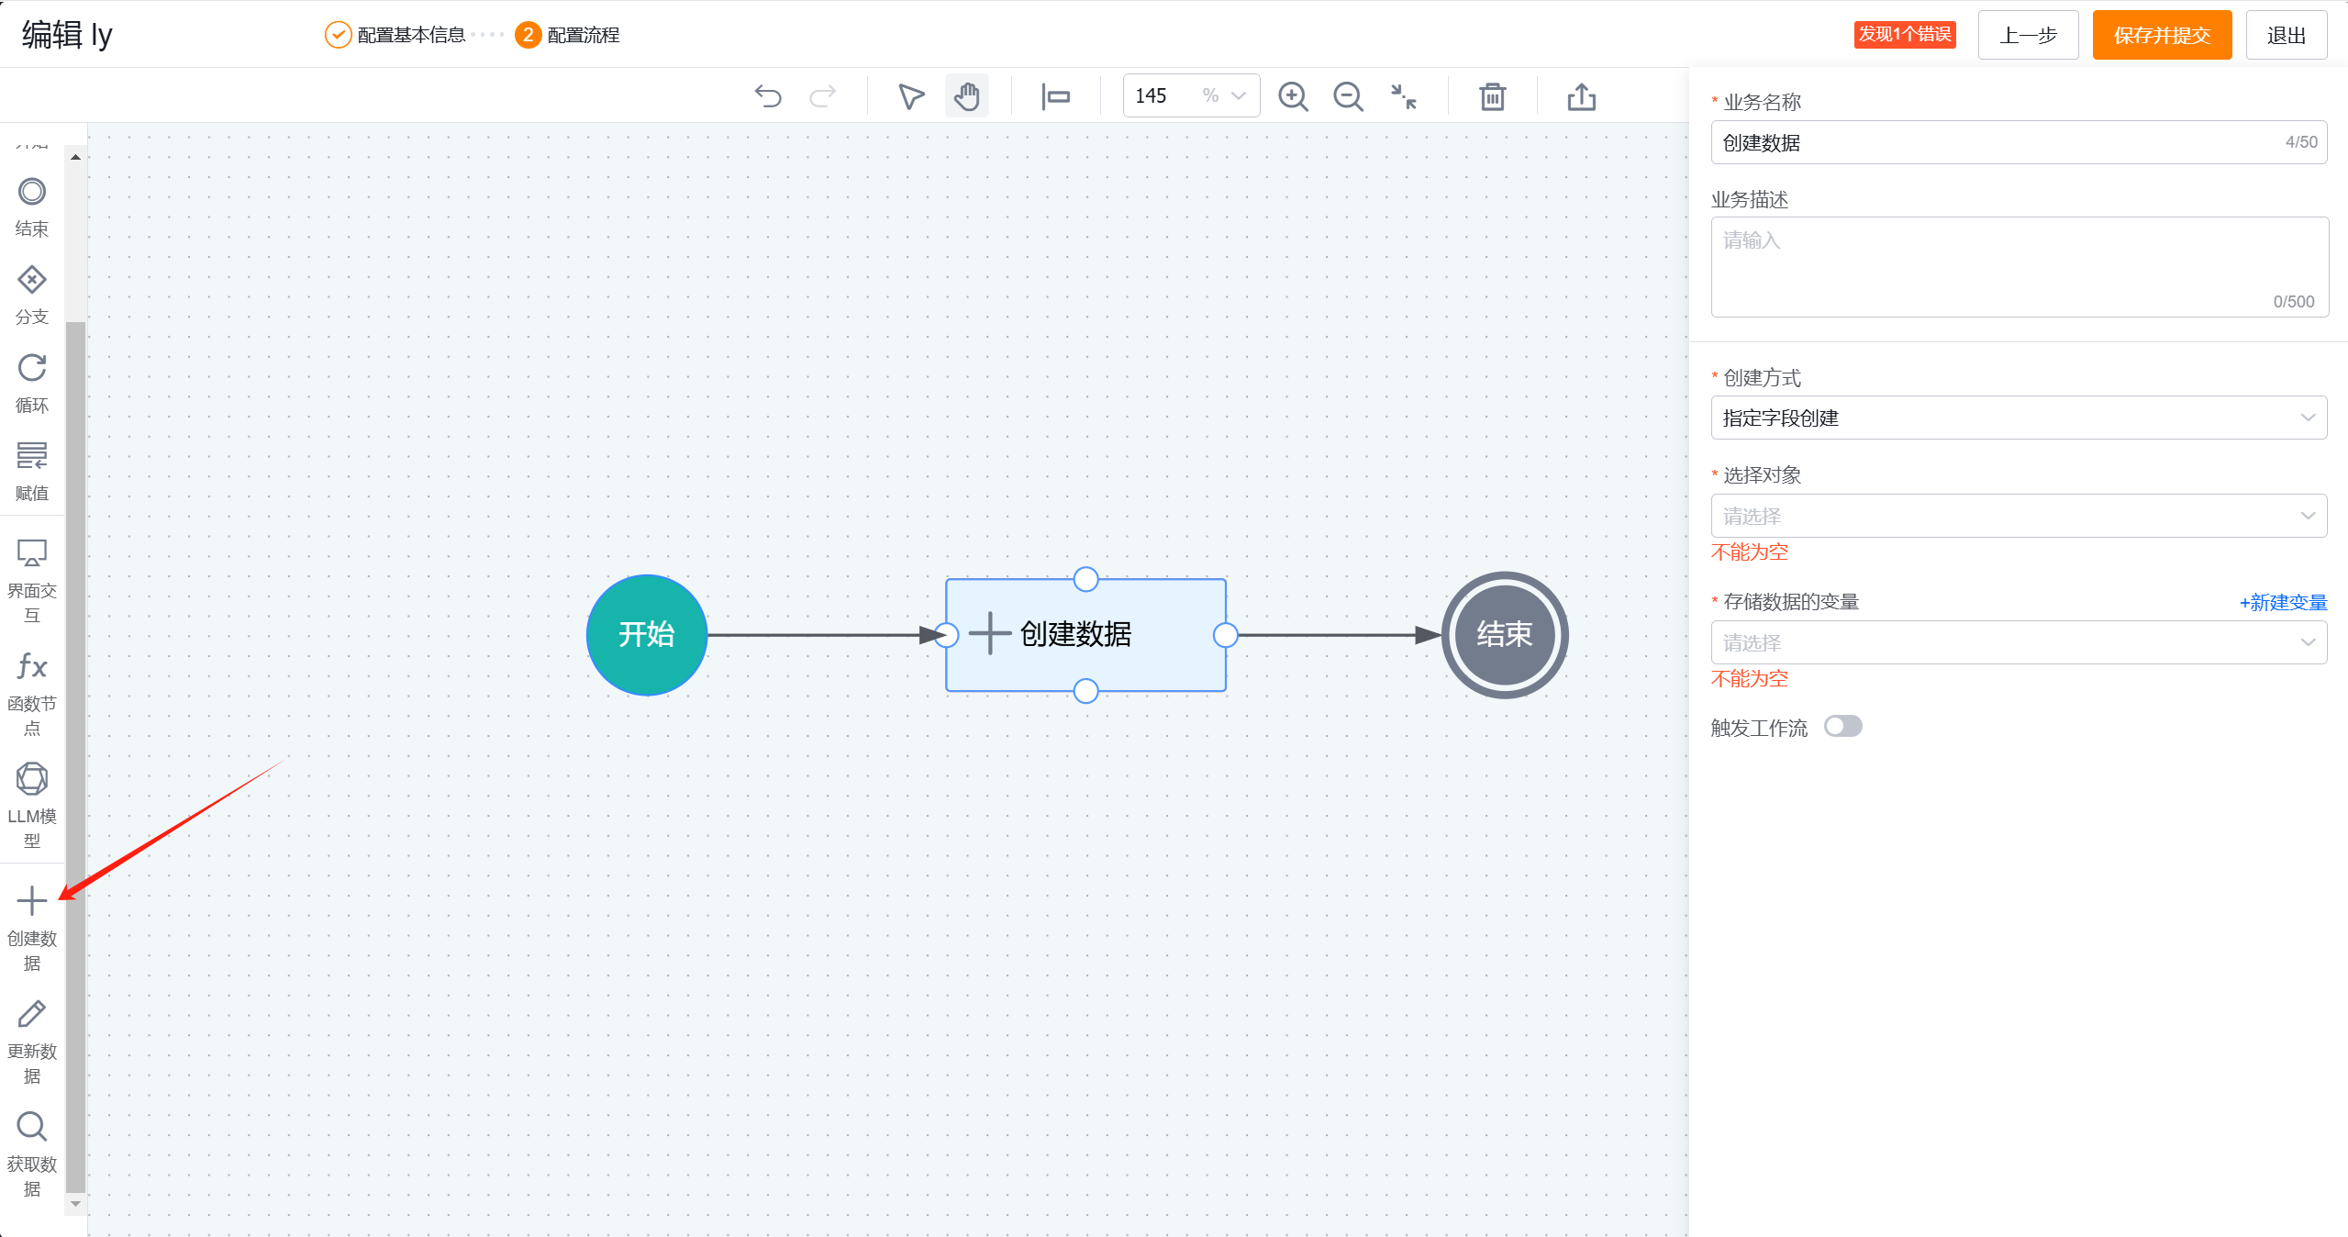Image resolution: width=2348 pixels, height=1237 pixels.
Task: Click the align left icon
Action: click(1055, 96)
